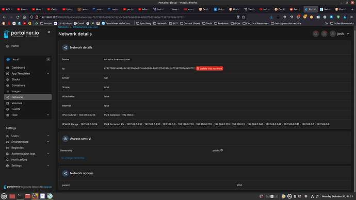The image size is (356, 200).
Task: Click the network icon in the system tray
Action: click(312, 196)
